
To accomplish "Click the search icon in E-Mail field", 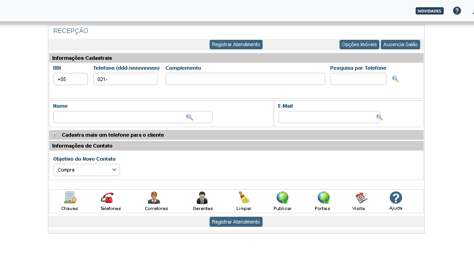I will click(379, 117).
